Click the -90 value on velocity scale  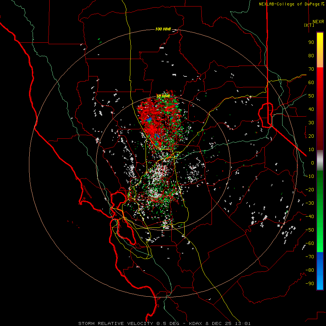tap(310, 284)
